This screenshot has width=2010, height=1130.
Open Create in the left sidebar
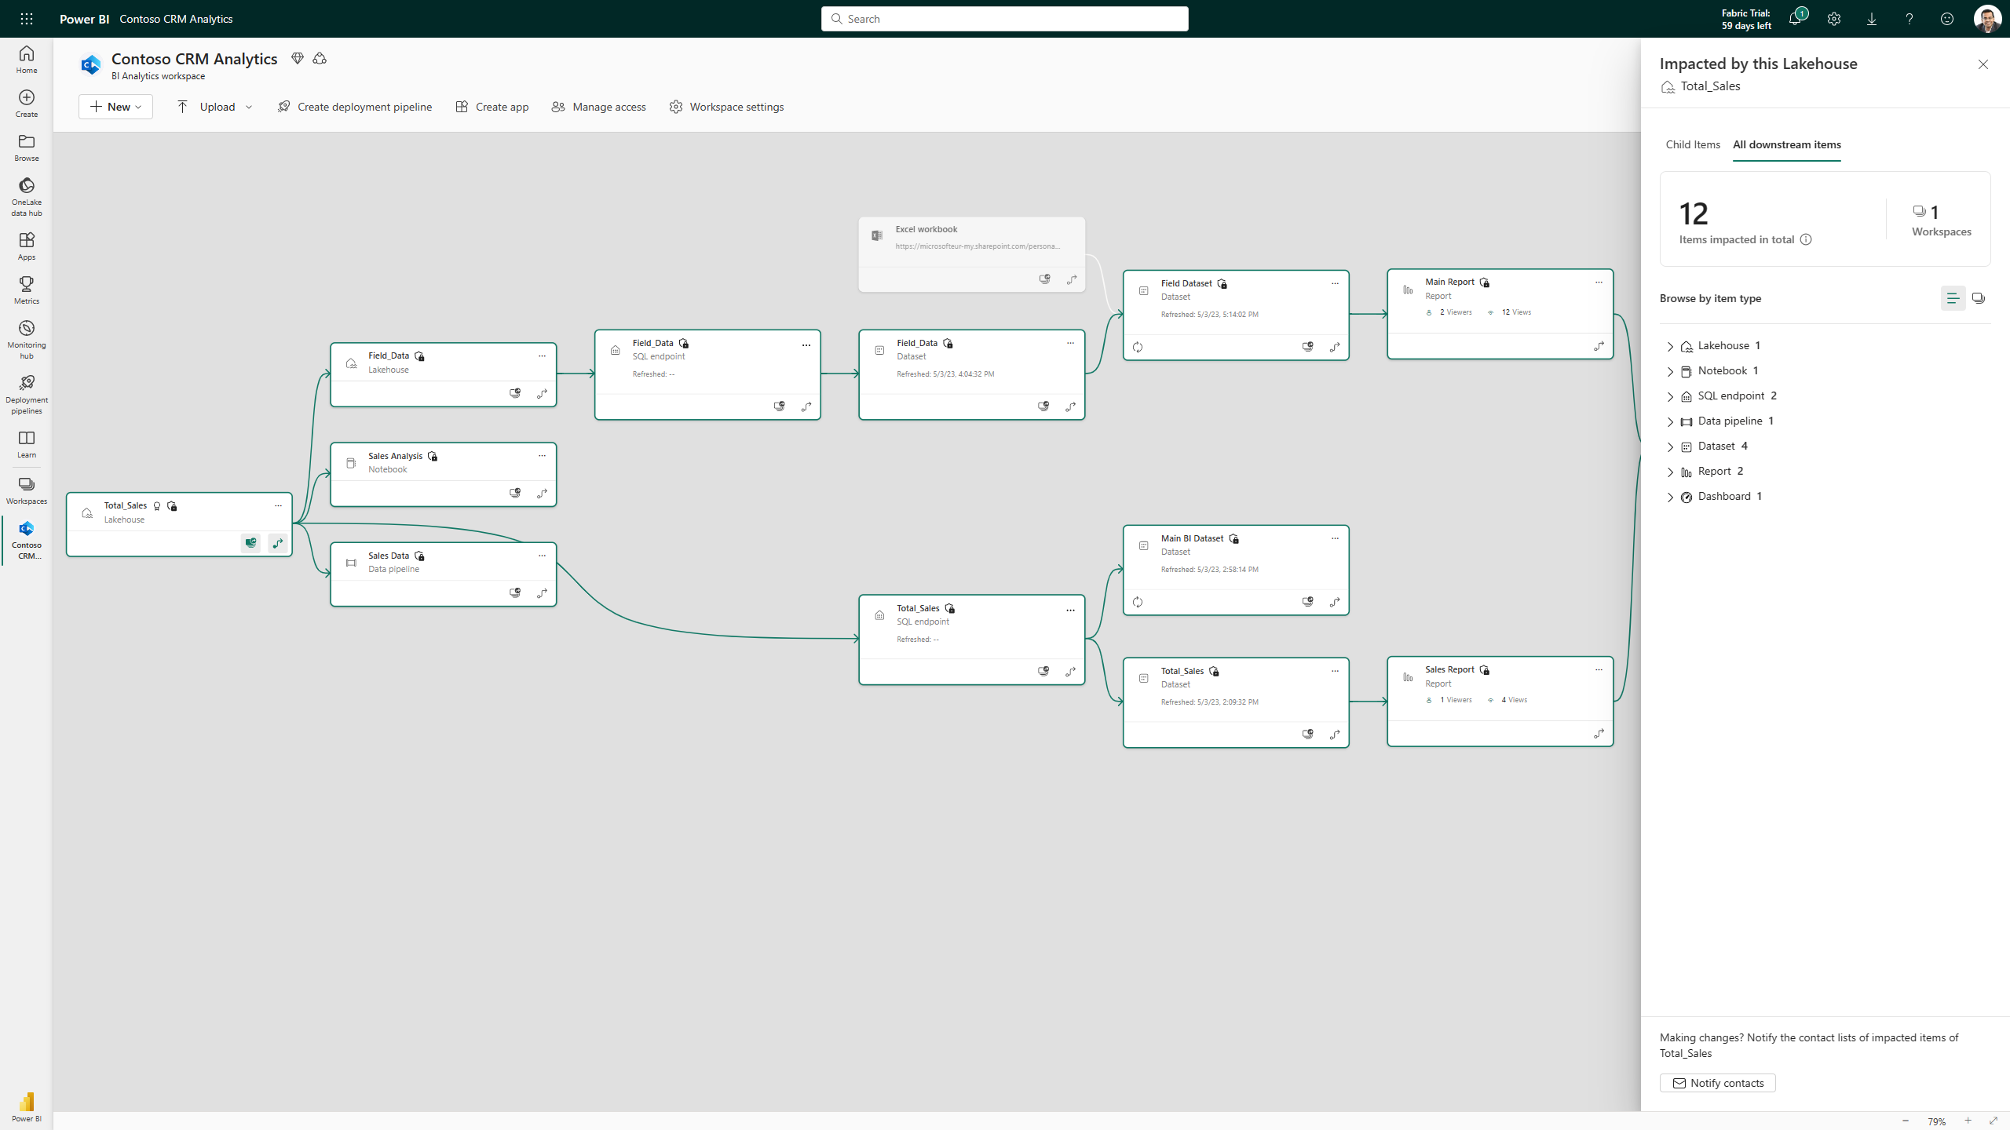tap(27, 104)
